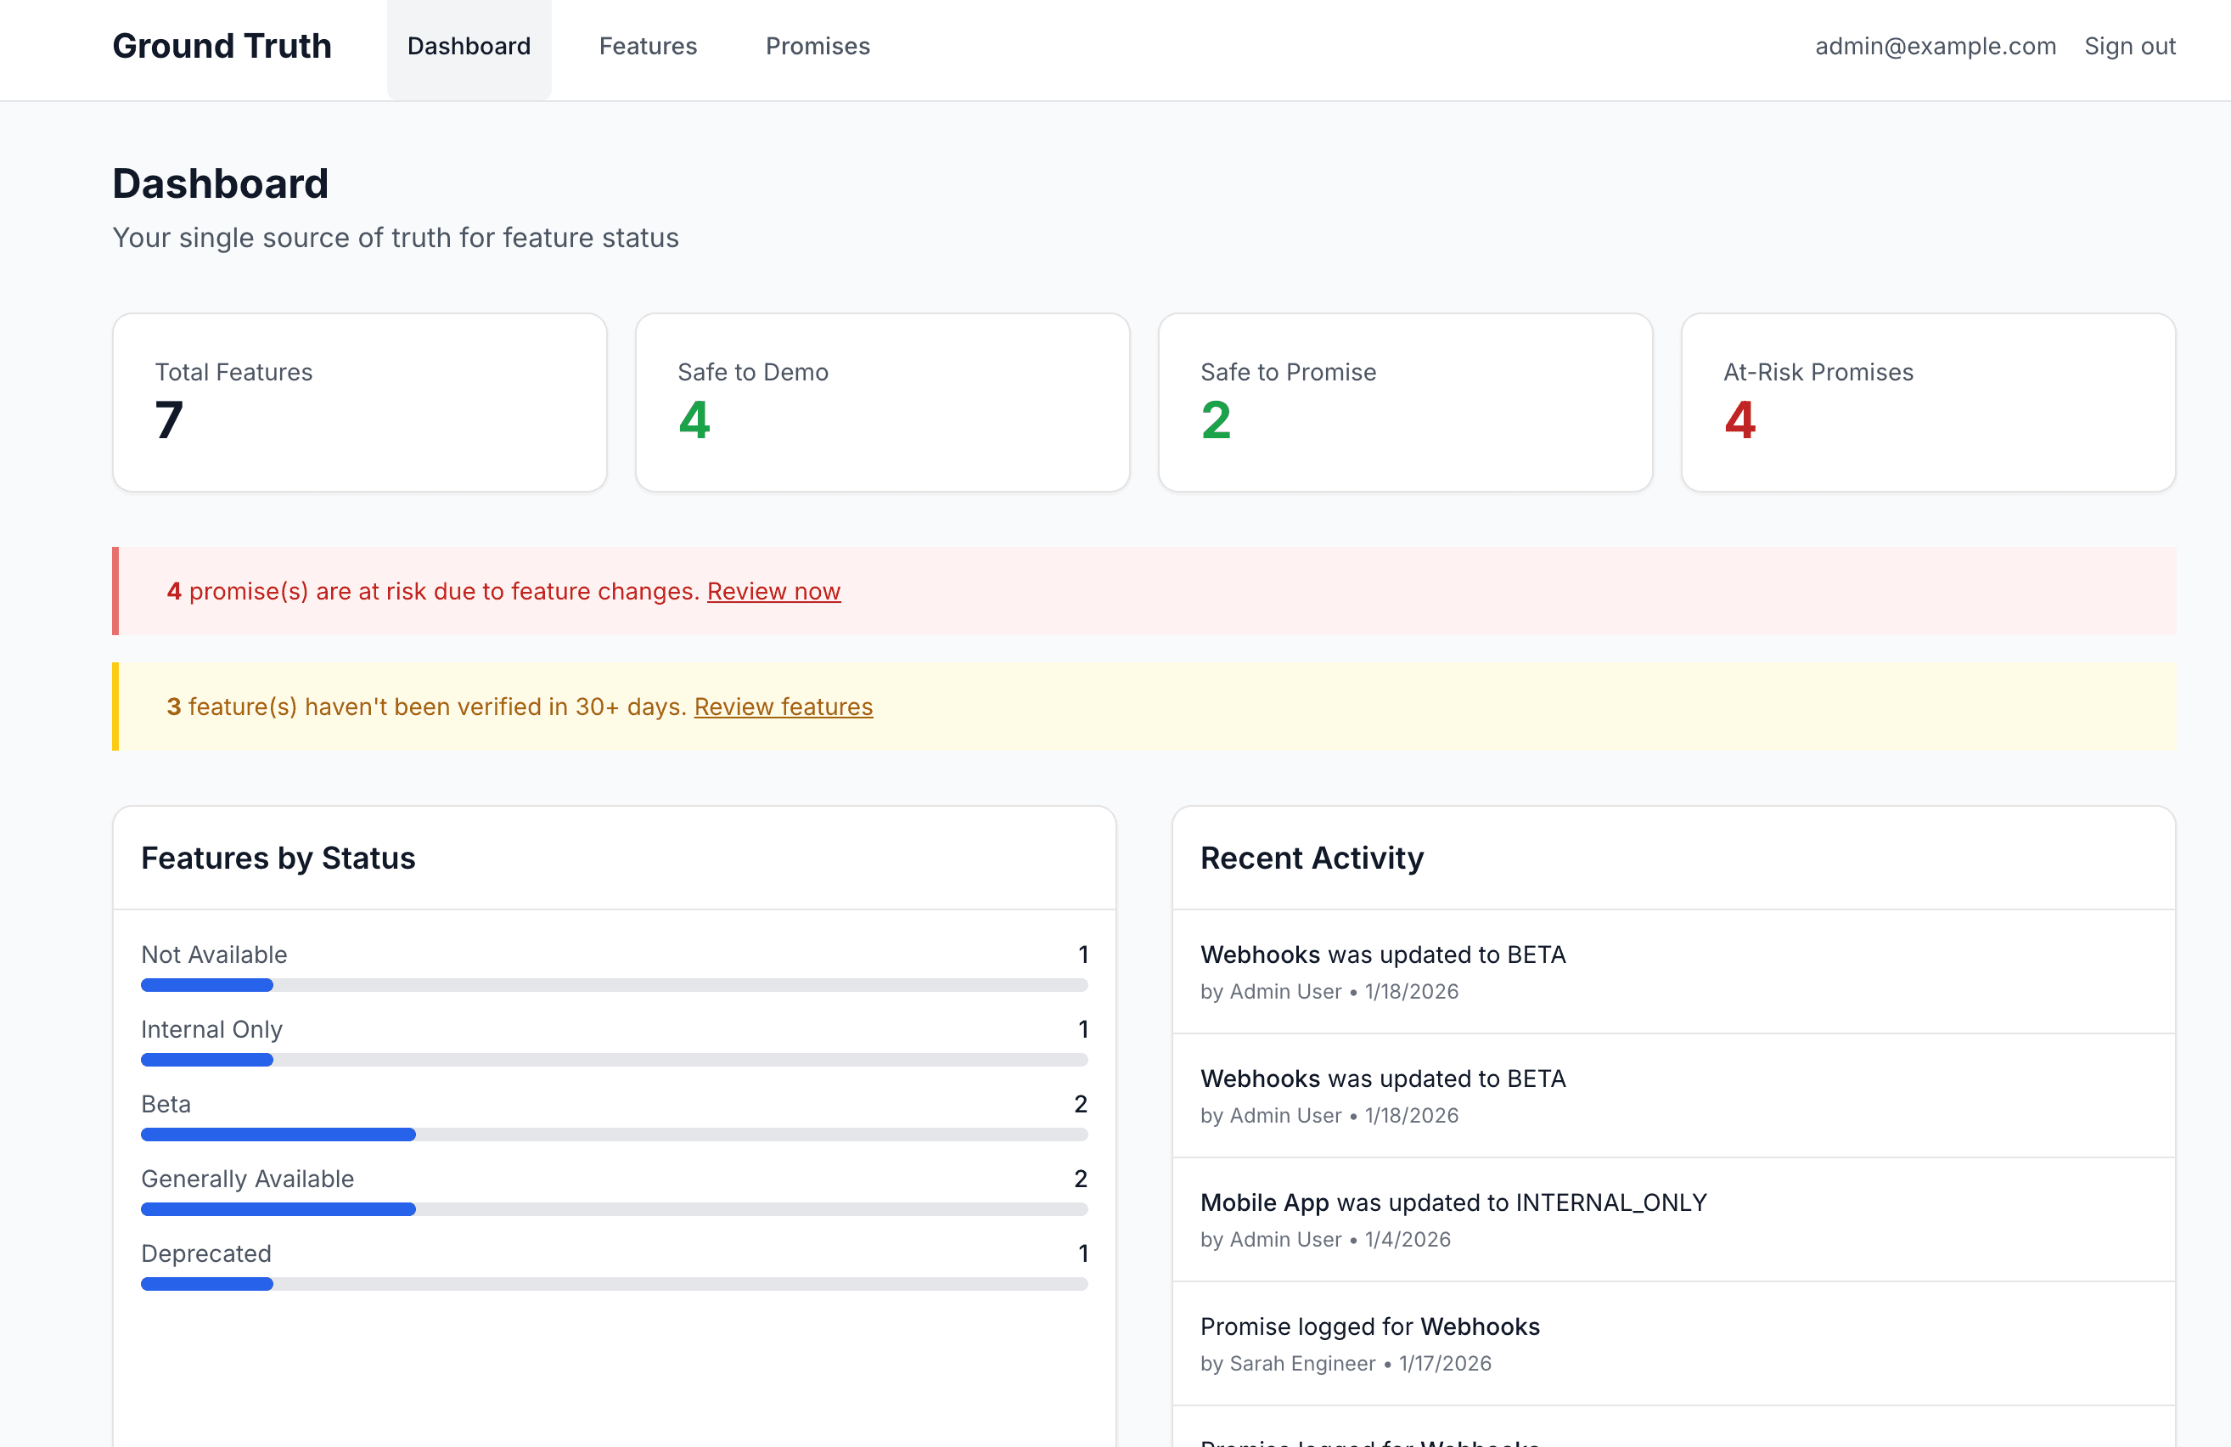2231x1447 pixels.
Task: Switch to the Promises tab
Action: 818,46
